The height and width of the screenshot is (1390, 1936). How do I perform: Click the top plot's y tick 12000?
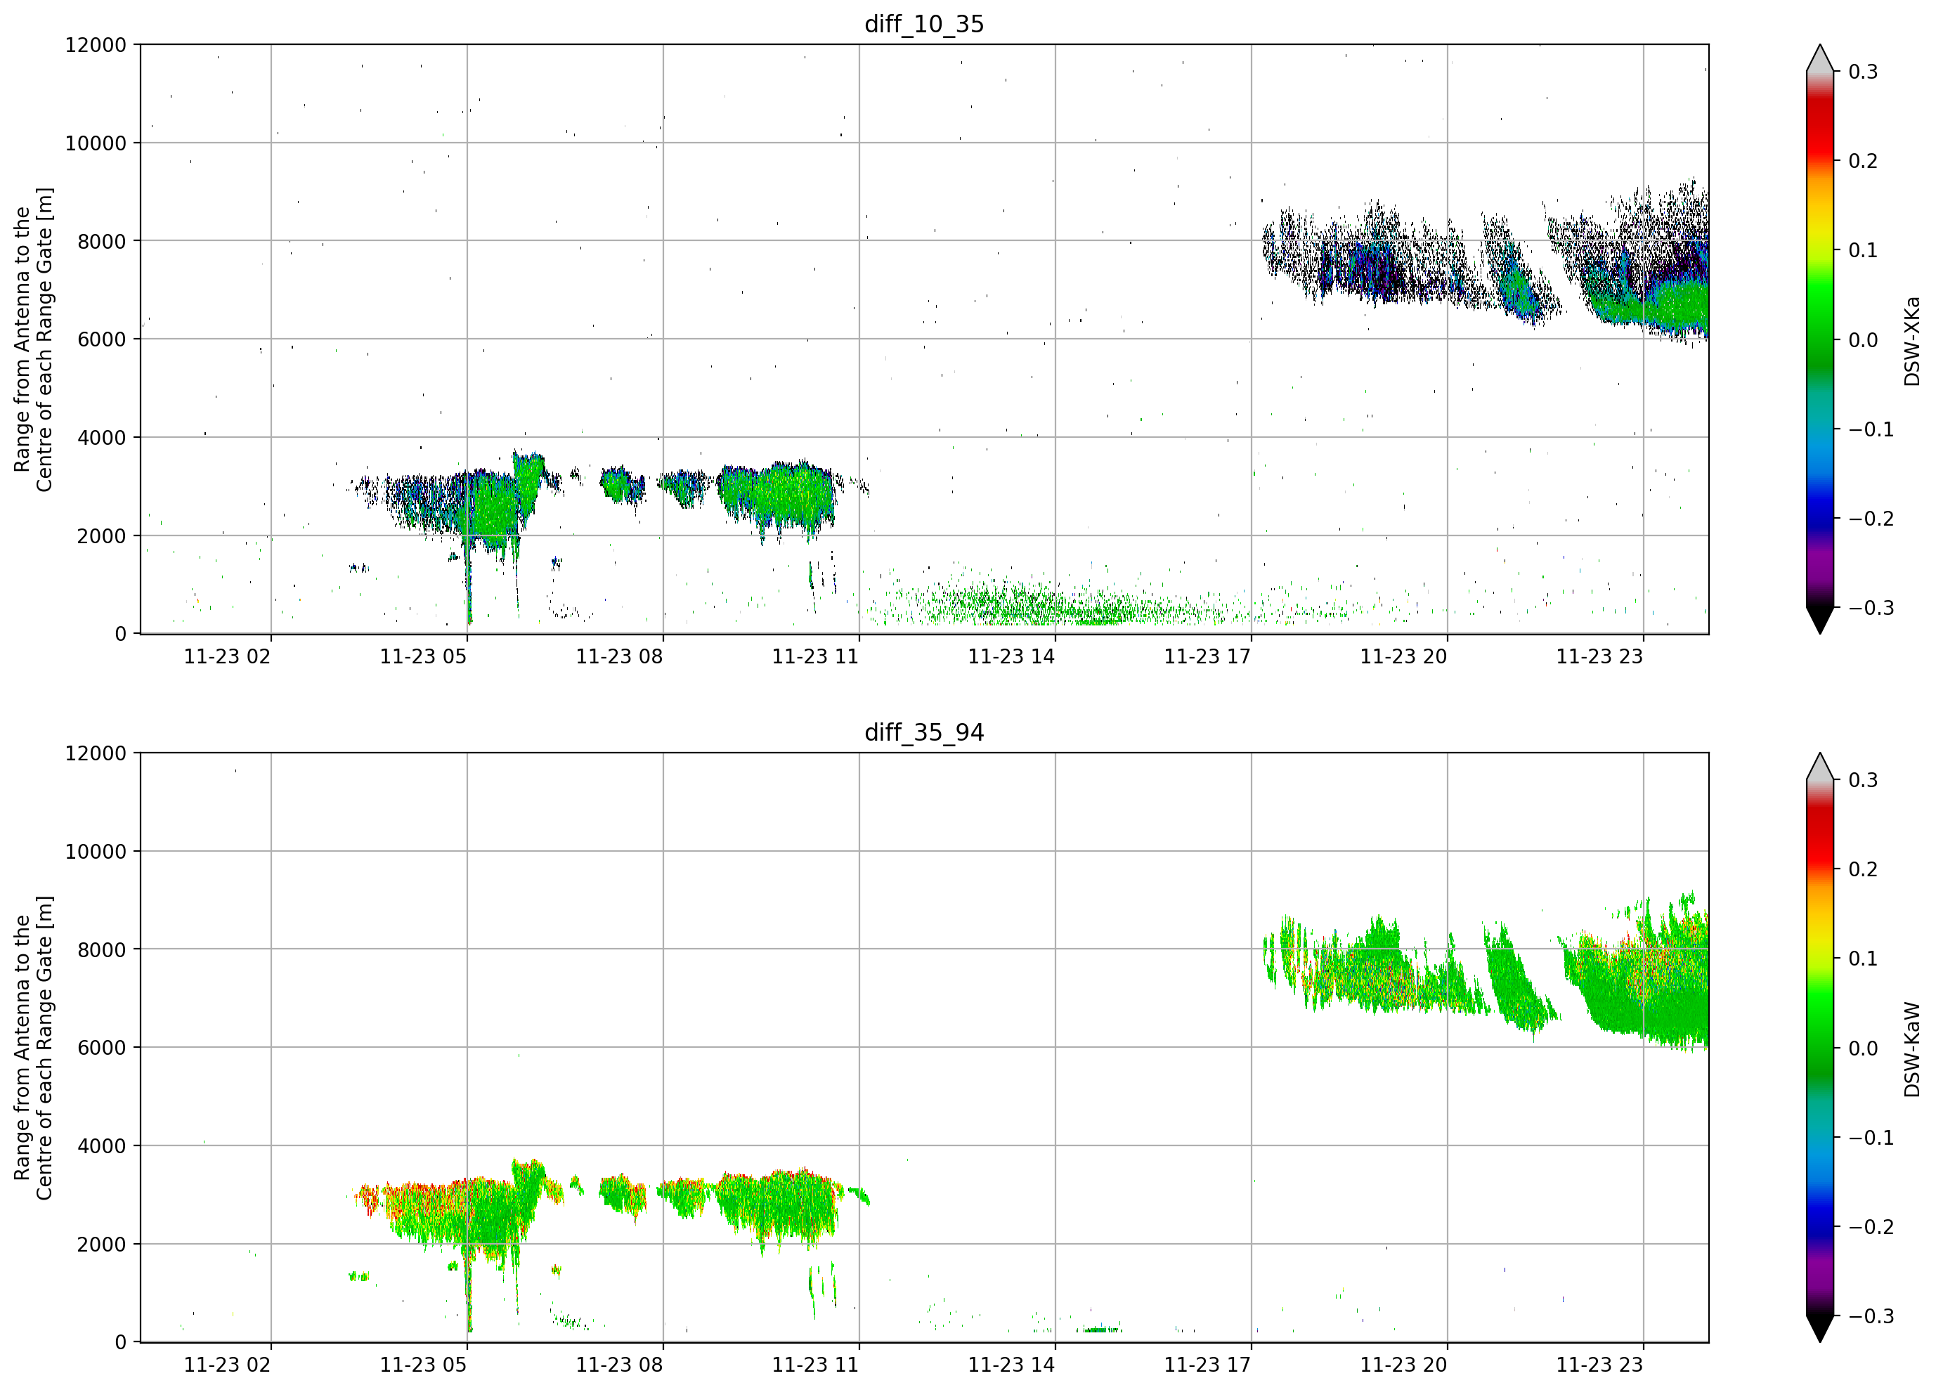pos(96,45)
